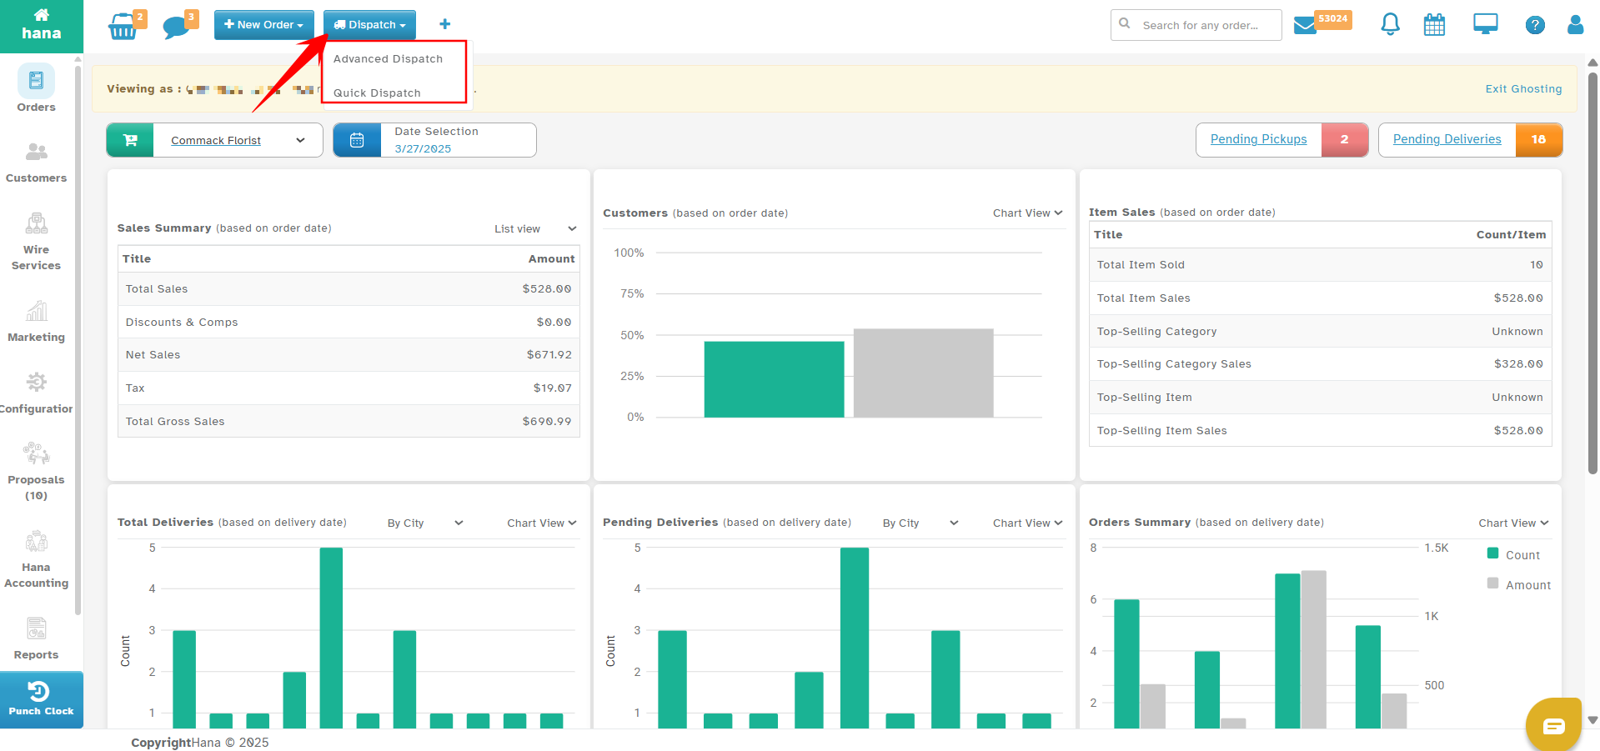This screenshot has height=751, width=1600.
Task: Focus the order search field
Action: (1196, 25)
